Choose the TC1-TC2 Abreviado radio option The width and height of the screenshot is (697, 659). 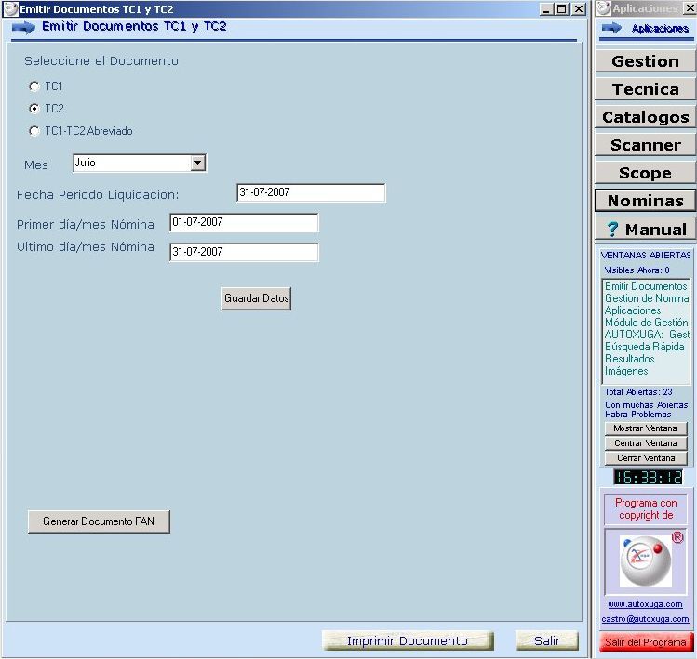(x=34, y=131)
